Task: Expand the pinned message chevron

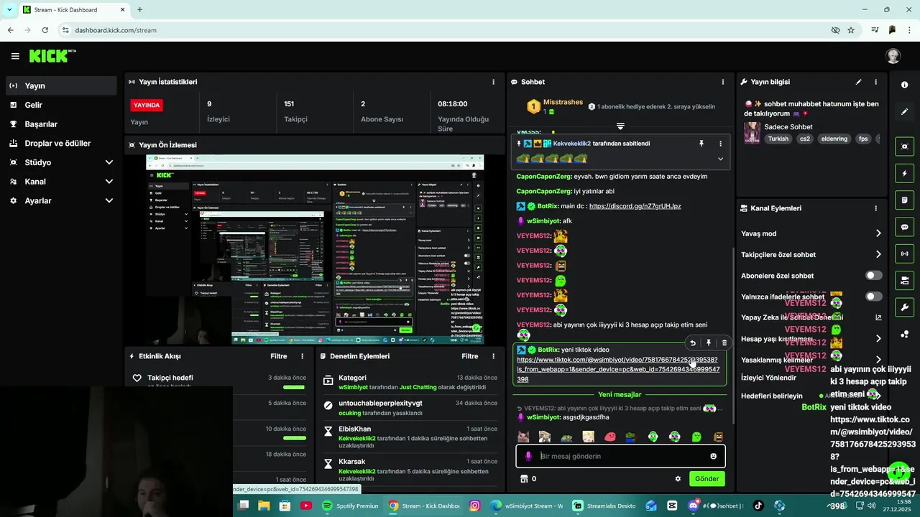Action: (720, 159)
